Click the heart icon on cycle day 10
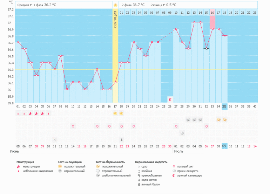The width and height of the screenshot is (270, 194). point(73,126)
